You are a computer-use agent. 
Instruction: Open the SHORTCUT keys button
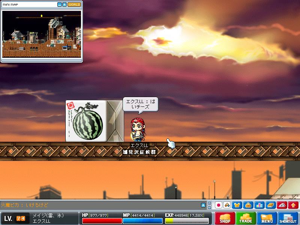tap(288, 218)
